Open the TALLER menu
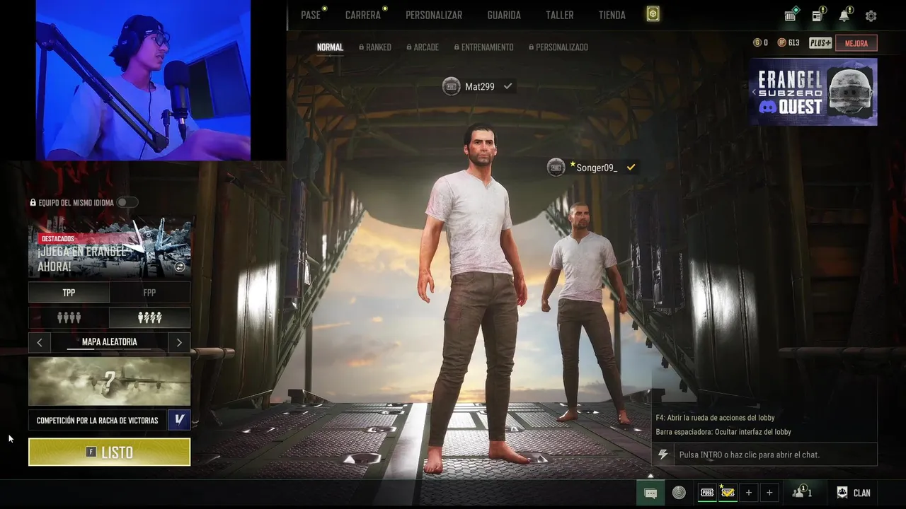 point(559,15)
